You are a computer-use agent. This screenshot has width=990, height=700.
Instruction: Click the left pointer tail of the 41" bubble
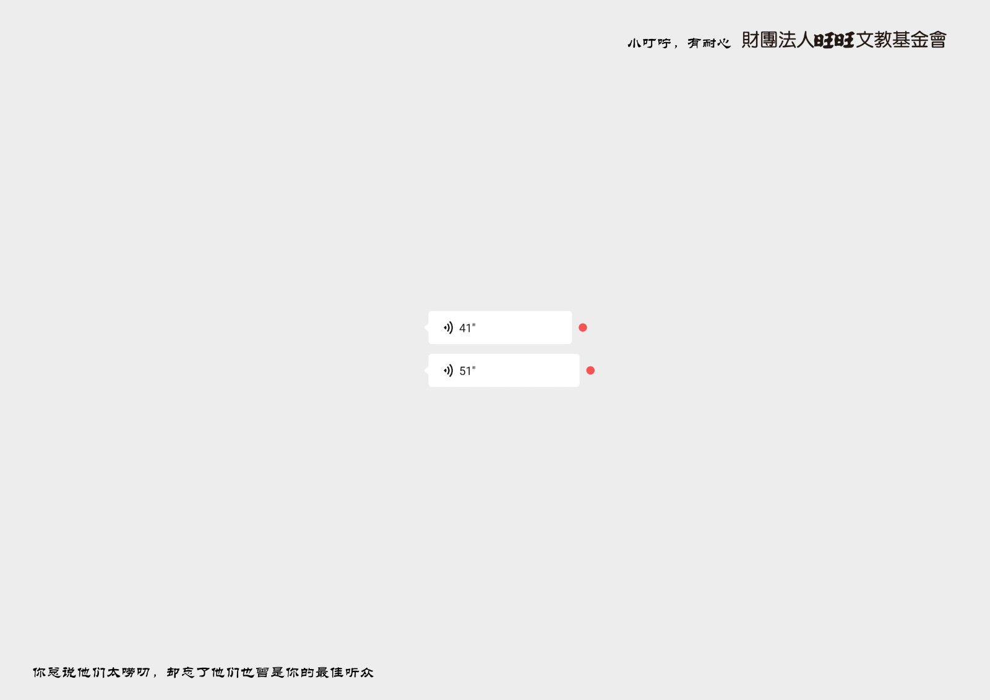pyautogui.click(x=427, y=327)
